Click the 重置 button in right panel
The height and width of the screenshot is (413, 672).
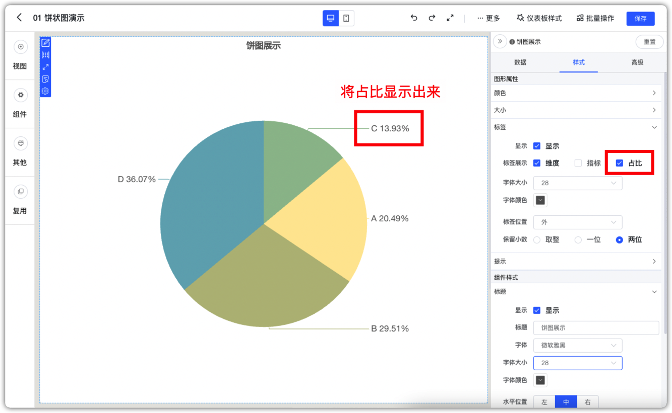click(649, 42)
